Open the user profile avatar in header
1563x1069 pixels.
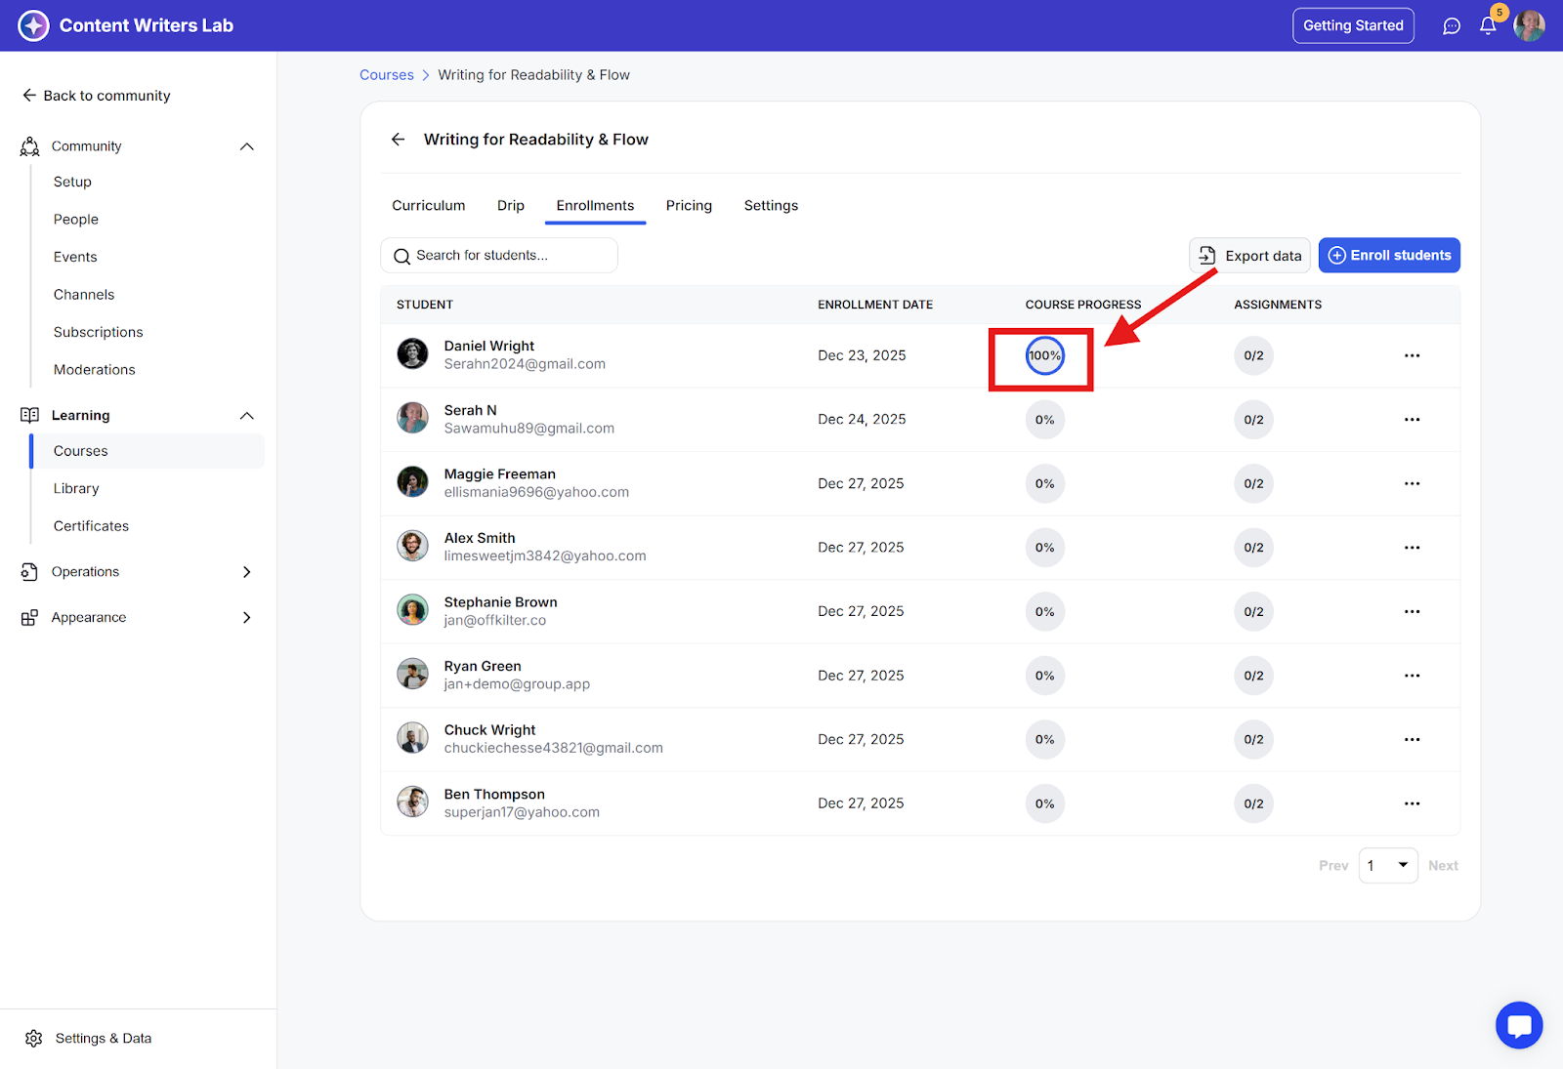tap(1529, 26)
